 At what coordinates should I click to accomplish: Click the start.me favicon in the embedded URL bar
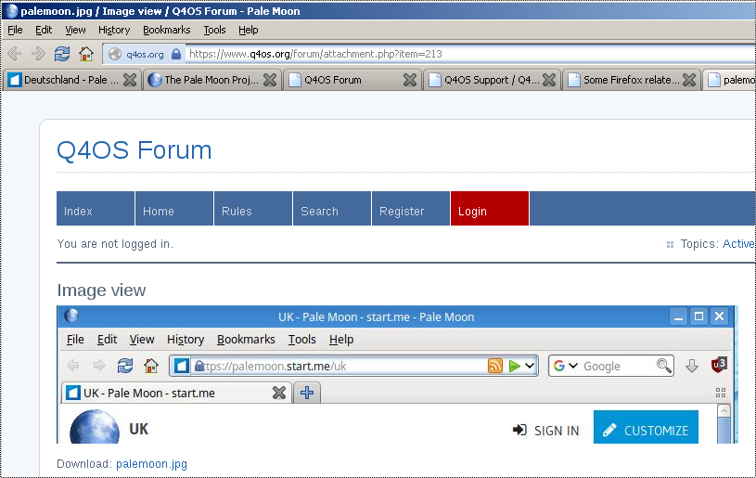pos(181,366)
